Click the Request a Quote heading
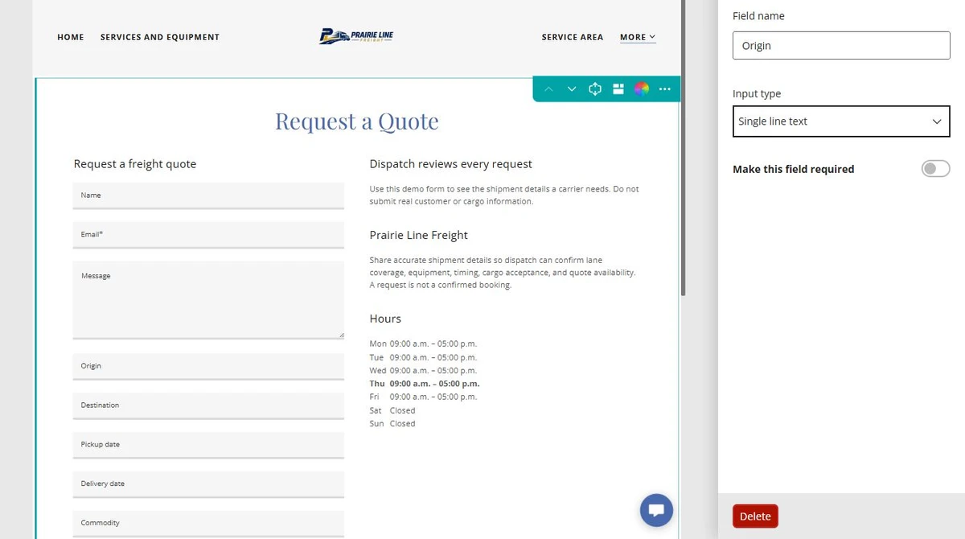 [x=357, y=121]
